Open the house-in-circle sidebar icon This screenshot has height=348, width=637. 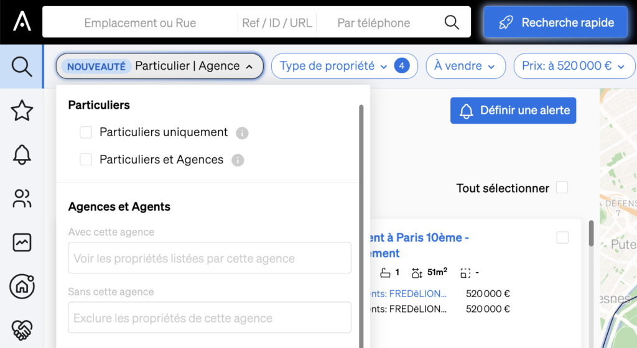[x=22, y=286]
